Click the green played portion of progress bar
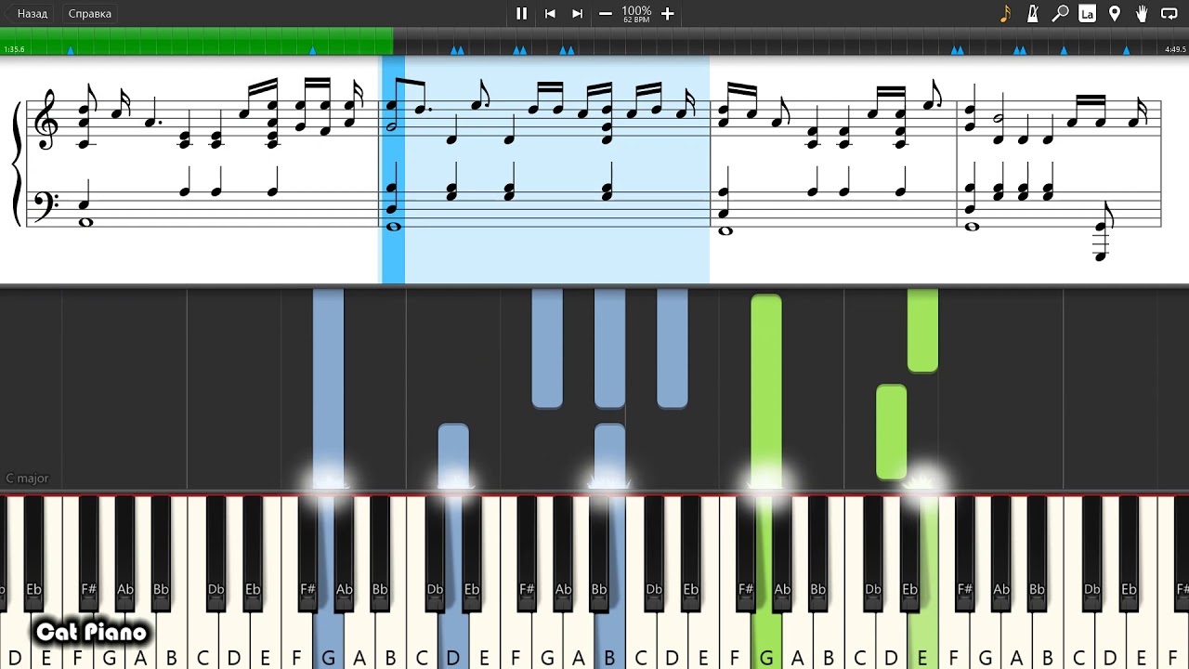1189x669 pixels. point(196,42)
